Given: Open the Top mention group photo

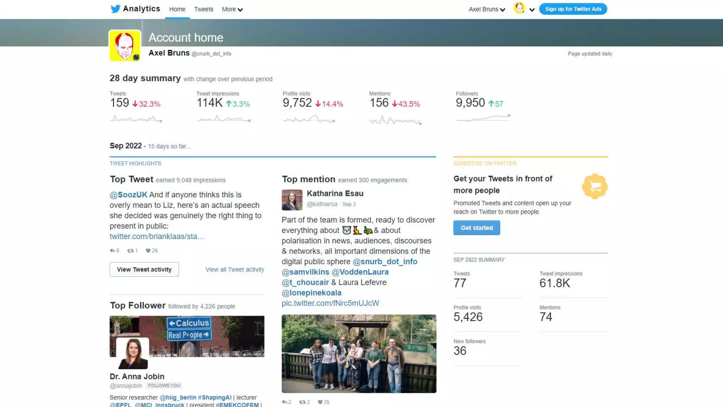Looking at the screenshot, I should point(359,354).
